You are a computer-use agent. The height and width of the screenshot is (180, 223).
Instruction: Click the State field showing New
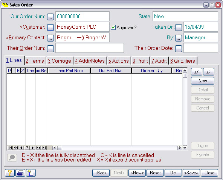click(185, 16)
